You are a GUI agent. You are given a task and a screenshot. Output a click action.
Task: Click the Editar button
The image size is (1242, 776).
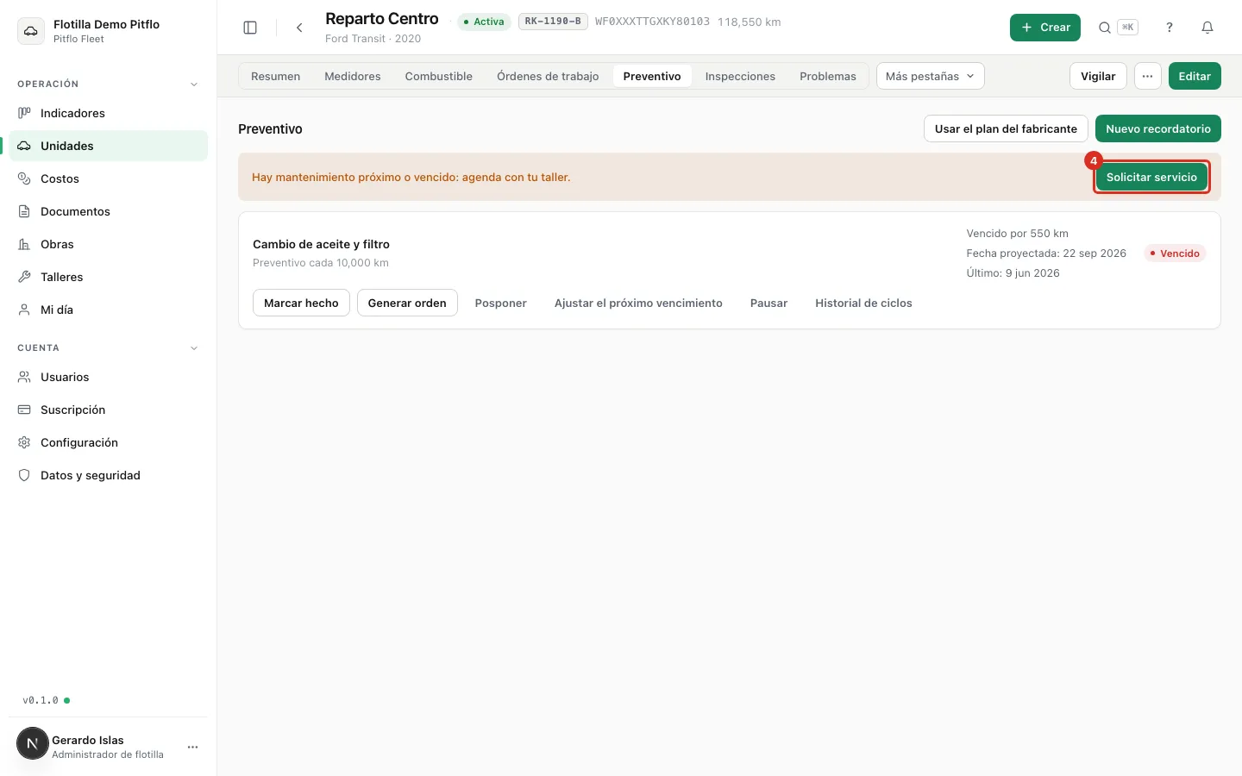[1195, 76]
